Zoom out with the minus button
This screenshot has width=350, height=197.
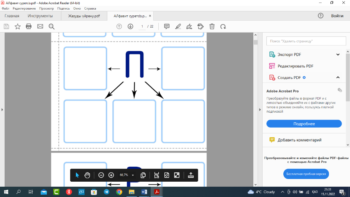(101, 175)
